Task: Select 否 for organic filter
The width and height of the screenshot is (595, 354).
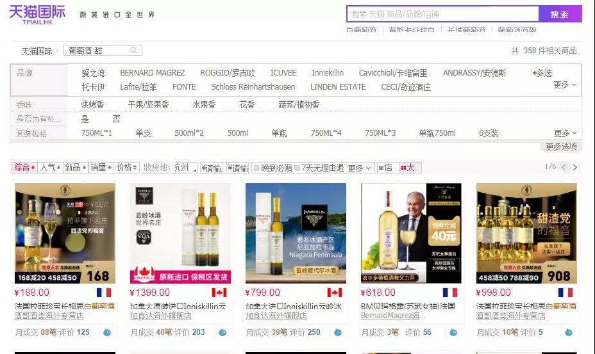Action: pyautogui.click(x=117, y=119)
